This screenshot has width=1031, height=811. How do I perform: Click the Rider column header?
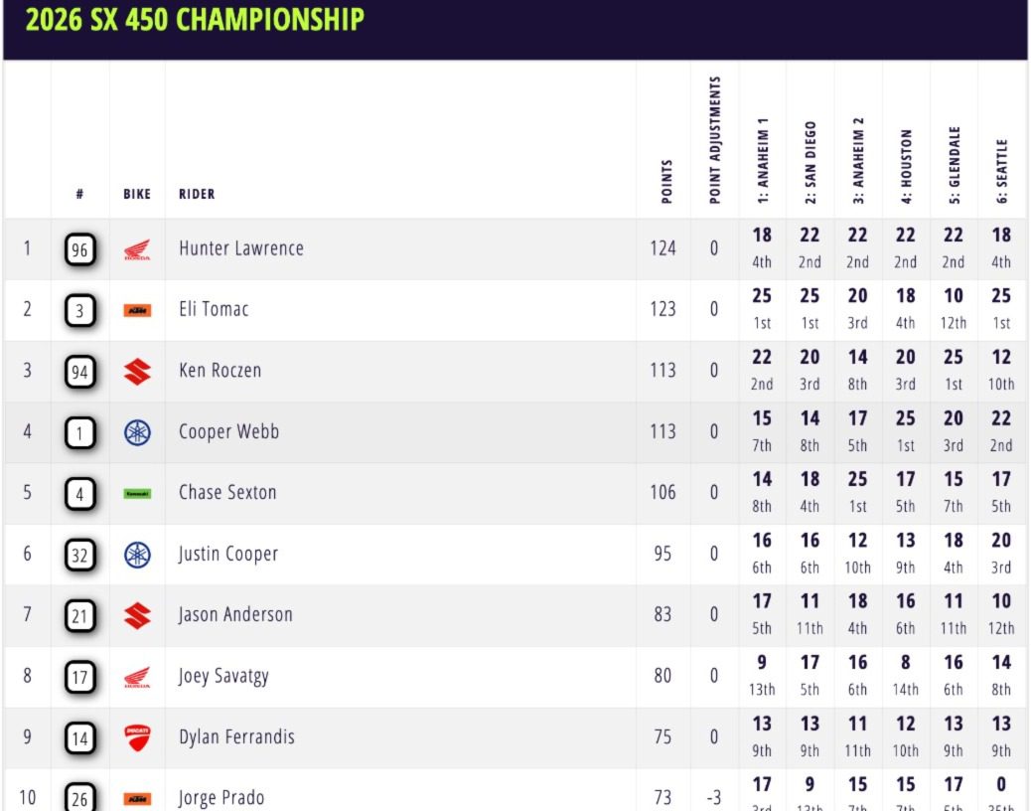197,194
